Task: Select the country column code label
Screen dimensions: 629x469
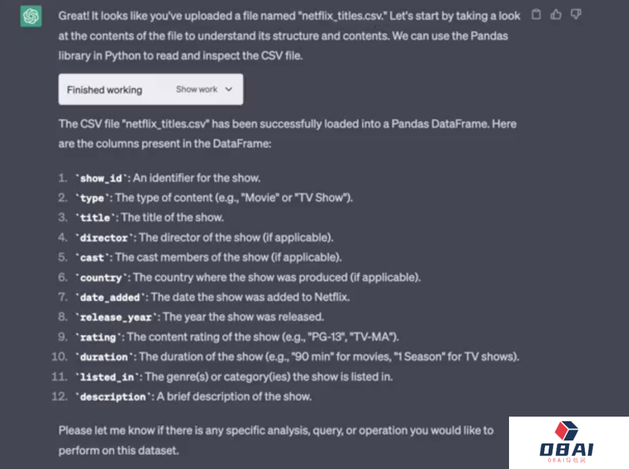Action: click(x=101, y=278)
